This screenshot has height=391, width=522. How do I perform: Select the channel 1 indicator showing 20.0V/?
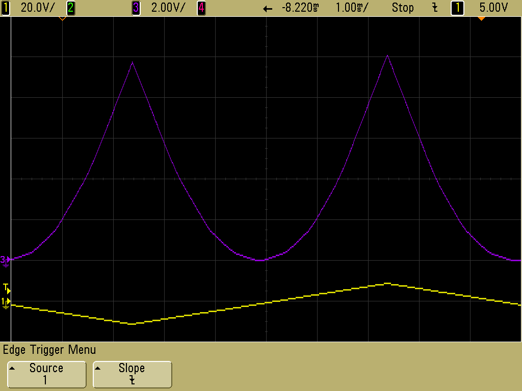(x=6, y=8)
